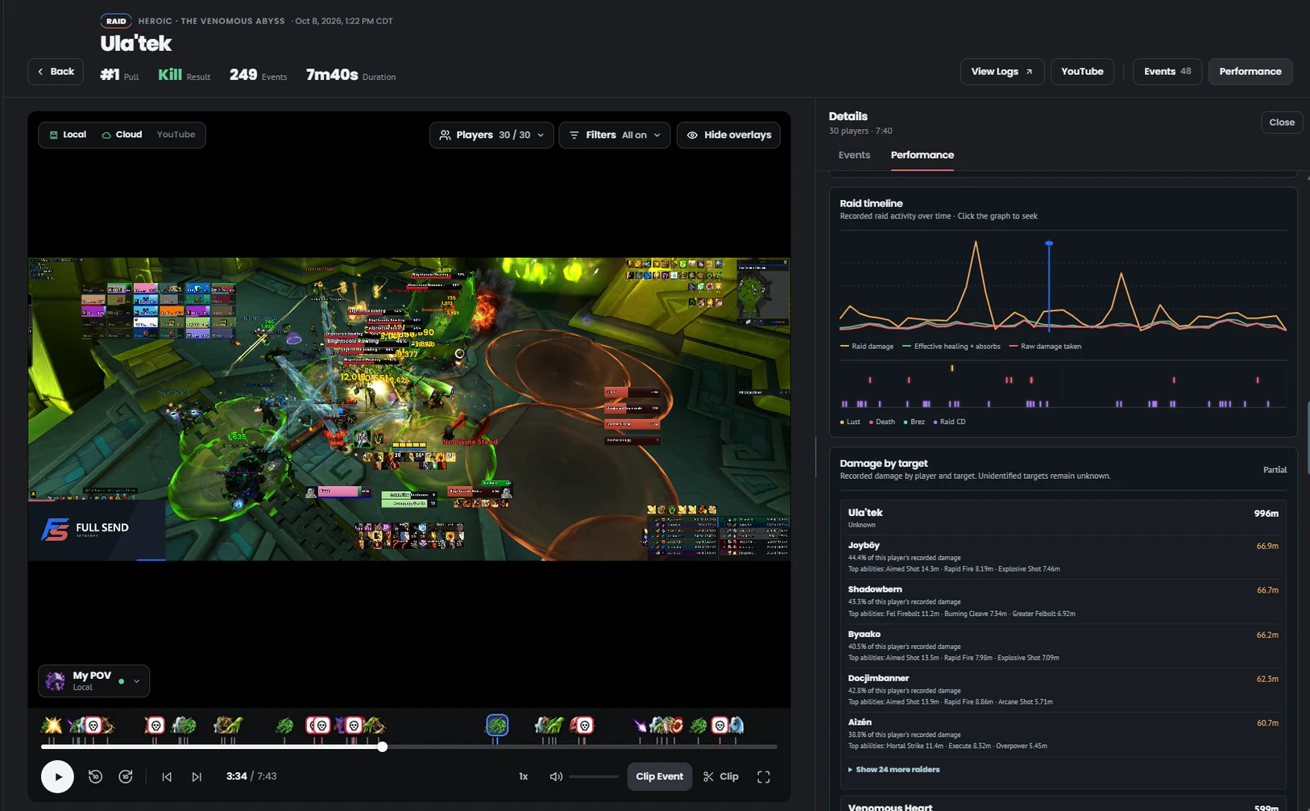
Task: Click the Death legend item
Action: (881, 422)
